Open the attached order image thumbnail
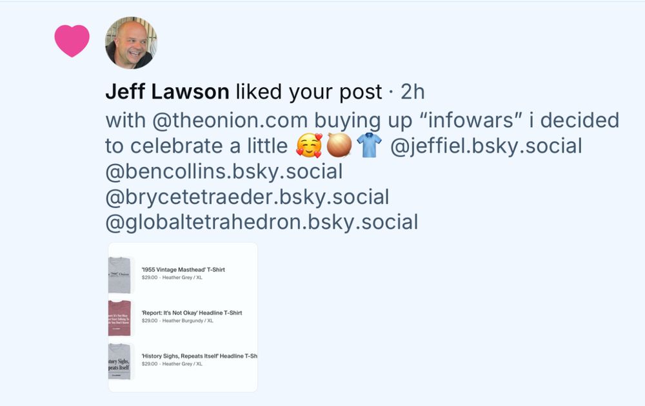The width and height of the screenshot is (645, 406). tap(183, 317)
